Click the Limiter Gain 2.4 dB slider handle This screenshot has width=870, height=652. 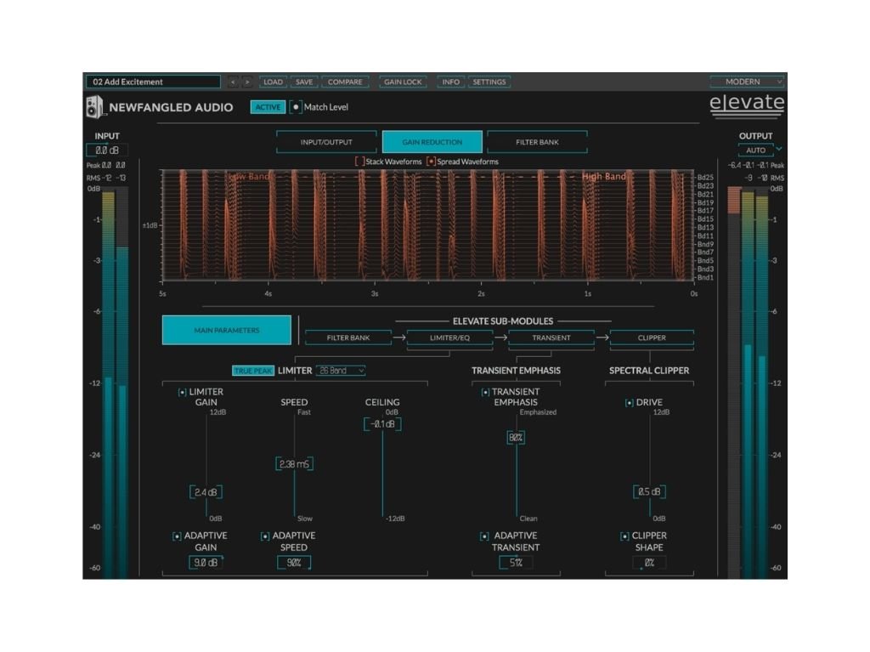(x=206, y=492)
